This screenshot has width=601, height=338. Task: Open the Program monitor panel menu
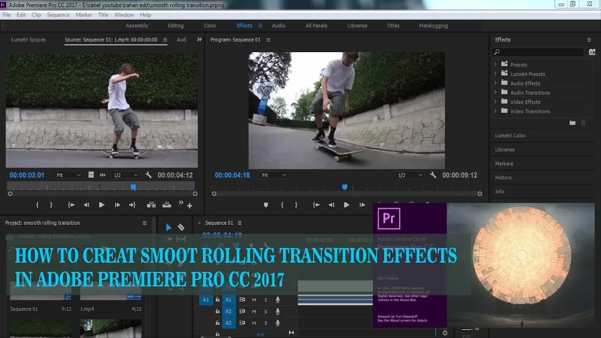click(x=268, y=40)
